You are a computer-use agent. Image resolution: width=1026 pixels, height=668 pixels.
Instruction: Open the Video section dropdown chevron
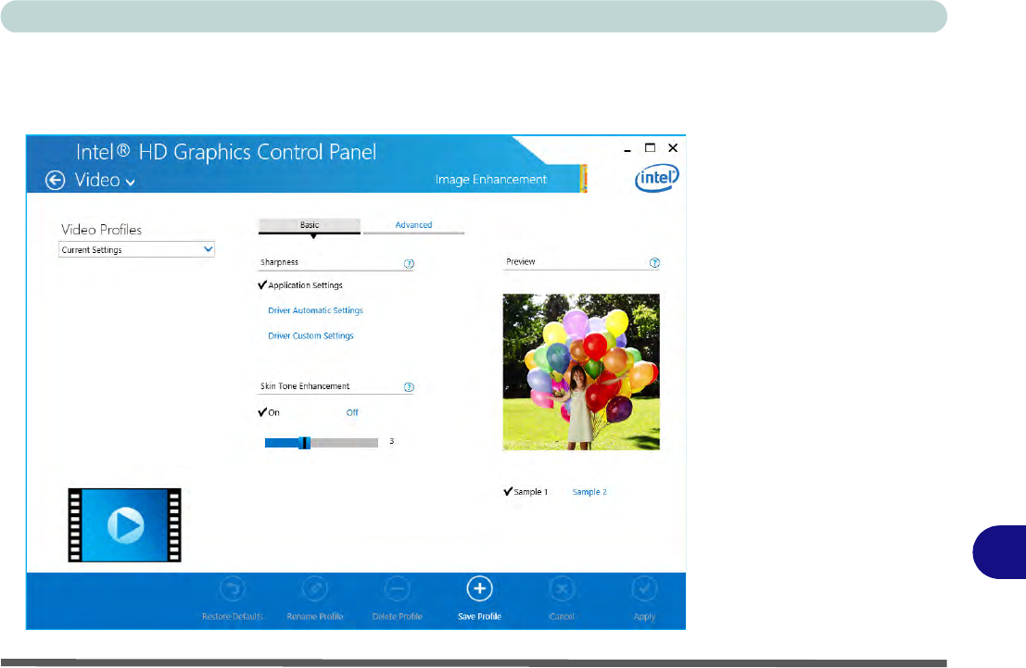(x=130, y=183)
